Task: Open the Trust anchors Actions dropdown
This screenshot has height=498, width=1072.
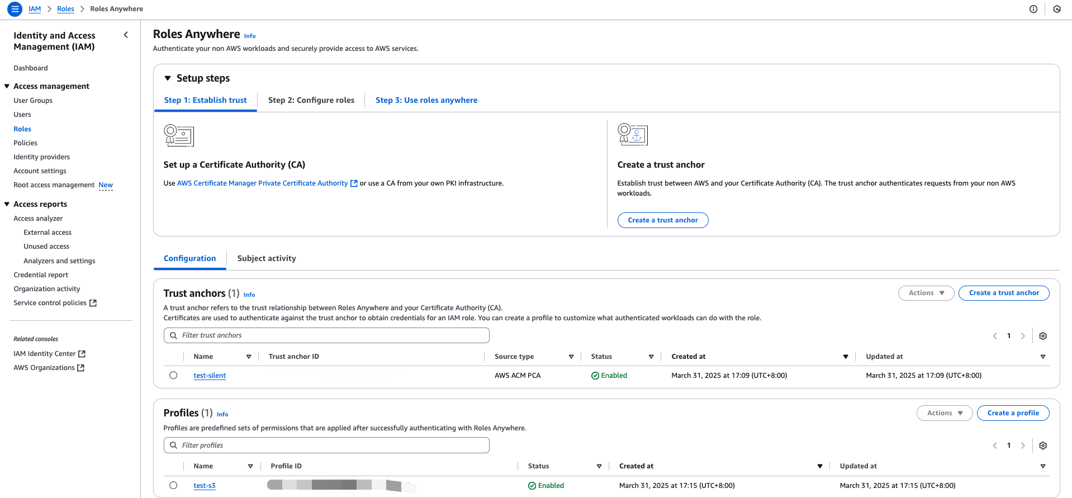Action: (926, 293)
